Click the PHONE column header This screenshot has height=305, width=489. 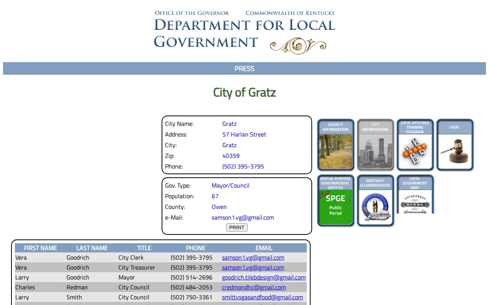196,248
